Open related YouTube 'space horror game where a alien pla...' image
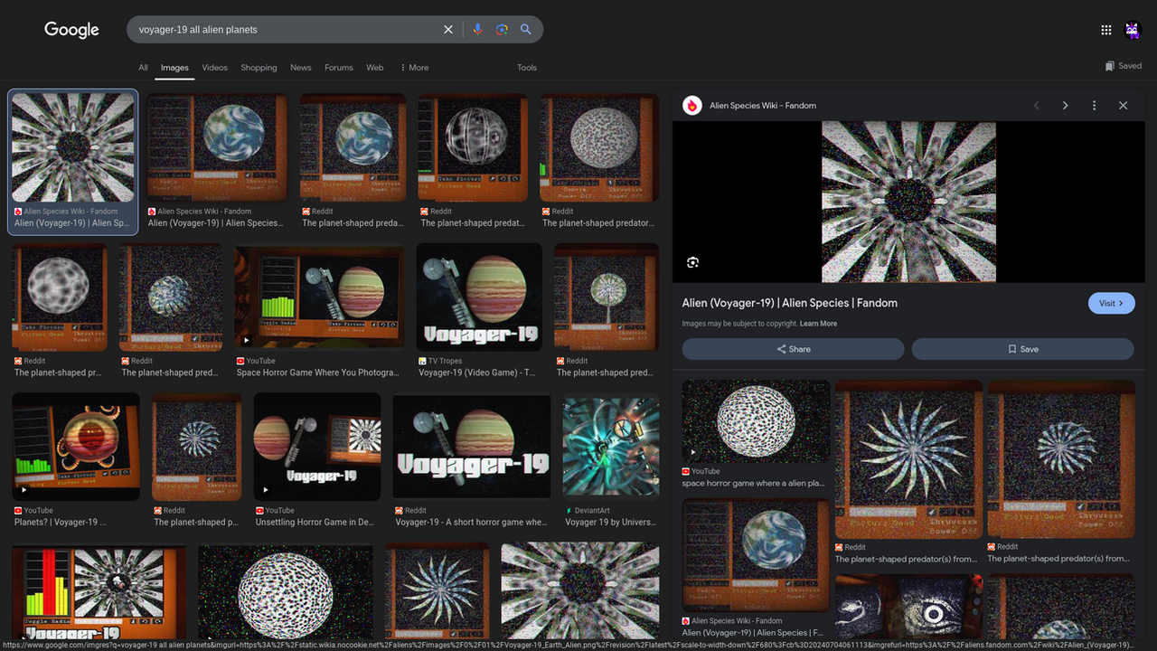This screenshot has height=651, width=1157. 756,420
